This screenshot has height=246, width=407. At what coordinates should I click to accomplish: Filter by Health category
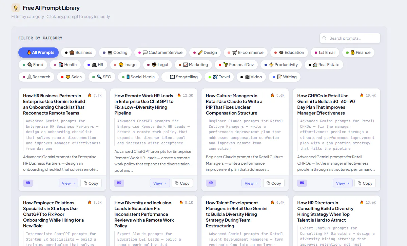65,65
